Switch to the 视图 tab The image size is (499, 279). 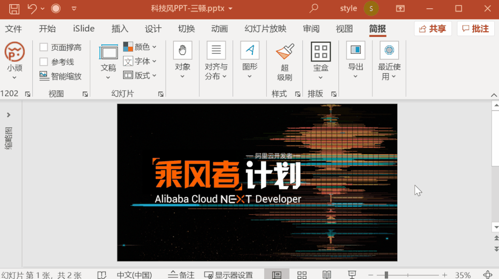pyautogui.click(x=344, y=29)
